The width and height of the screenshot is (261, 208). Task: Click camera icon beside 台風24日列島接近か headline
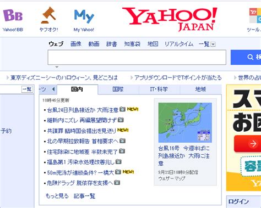coord(122,109)
